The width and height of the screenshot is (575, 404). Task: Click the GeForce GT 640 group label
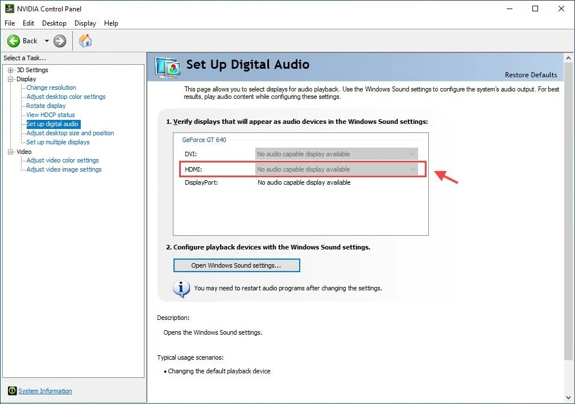click(204, 140)
